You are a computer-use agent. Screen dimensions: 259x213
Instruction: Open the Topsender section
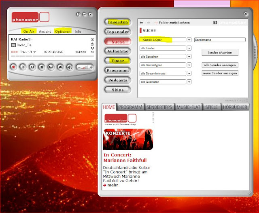(x=118, y=32)
